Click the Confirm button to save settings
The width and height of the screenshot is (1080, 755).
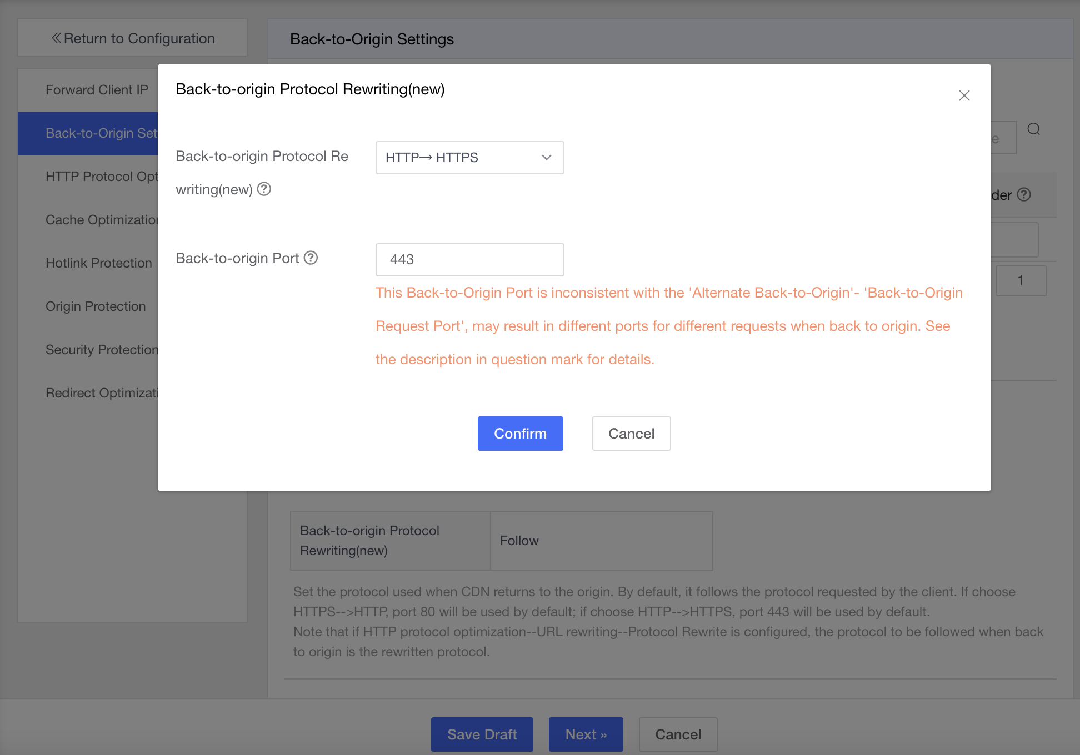pos(521,433)
